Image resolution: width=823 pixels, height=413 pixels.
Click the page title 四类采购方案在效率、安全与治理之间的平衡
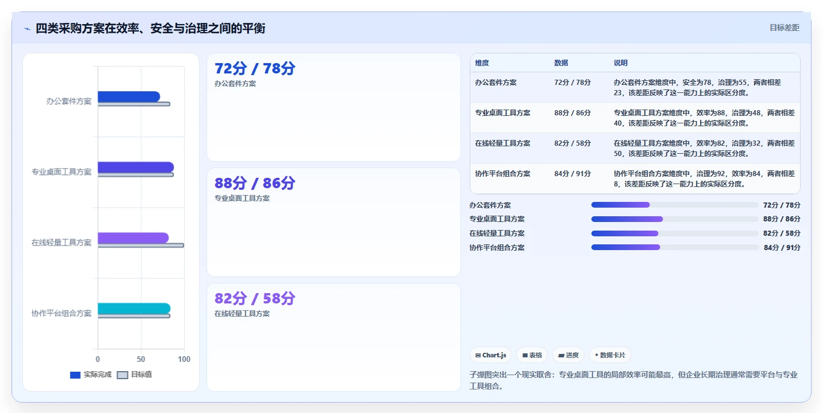(150, 28)
